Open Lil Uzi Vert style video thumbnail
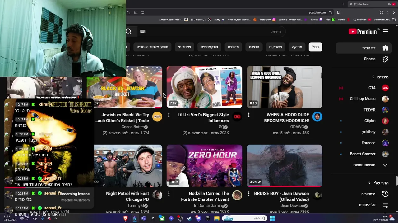Screen dimensions: 398x223 (x=204, y=87)
